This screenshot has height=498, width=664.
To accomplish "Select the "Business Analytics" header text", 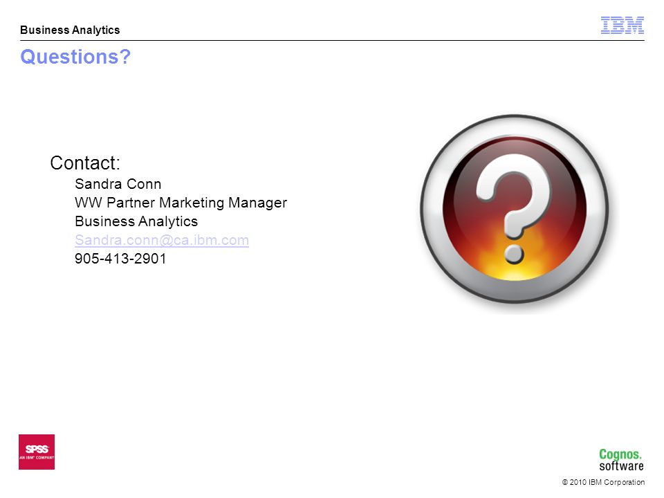I will (x=70, y=30).
